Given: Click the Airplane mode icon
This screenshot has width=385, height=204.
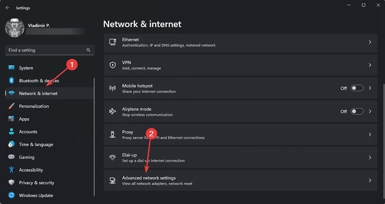Looking at the screenshot, I should tap(113, 111).
